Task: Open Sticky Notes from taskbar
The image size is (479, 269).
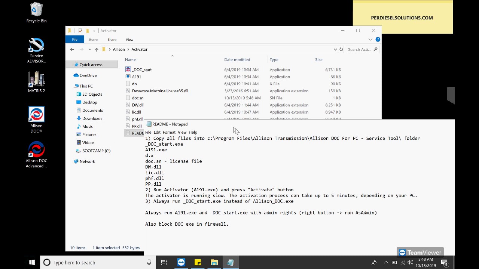Action: tap(198, 262)
